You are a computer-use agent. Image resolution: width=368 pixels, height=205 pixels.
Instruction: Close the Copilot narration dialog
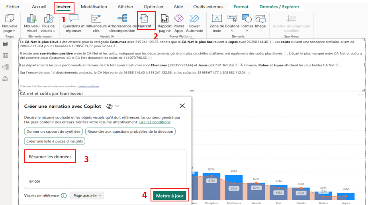pos(182,106)
